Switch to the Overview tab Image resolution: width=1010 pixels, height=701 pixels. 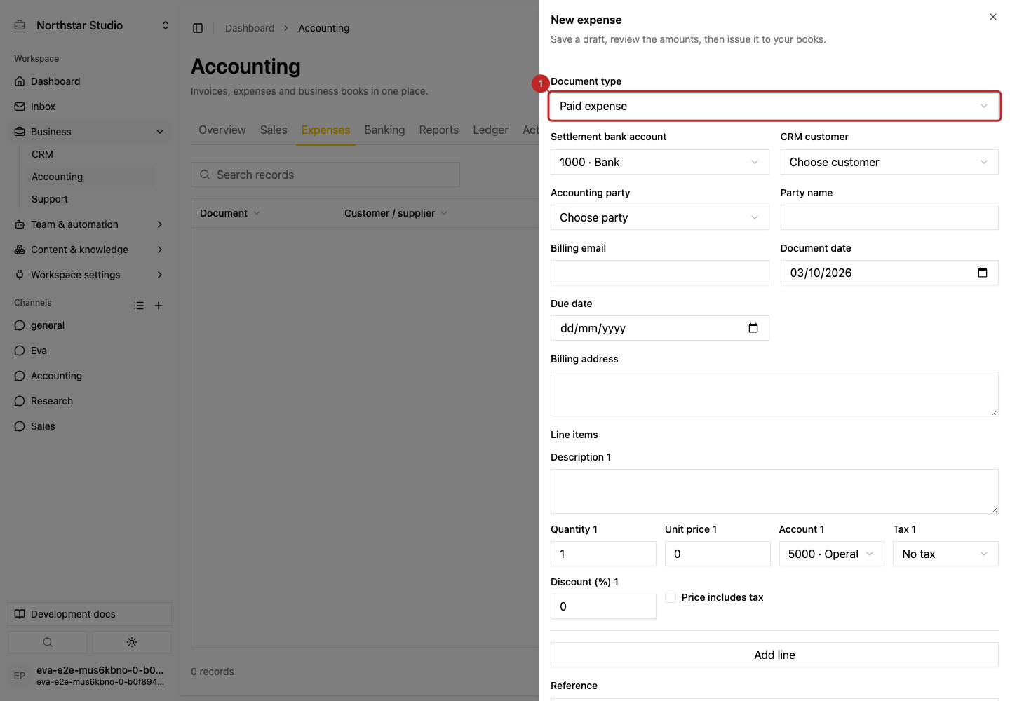point(222,130)
